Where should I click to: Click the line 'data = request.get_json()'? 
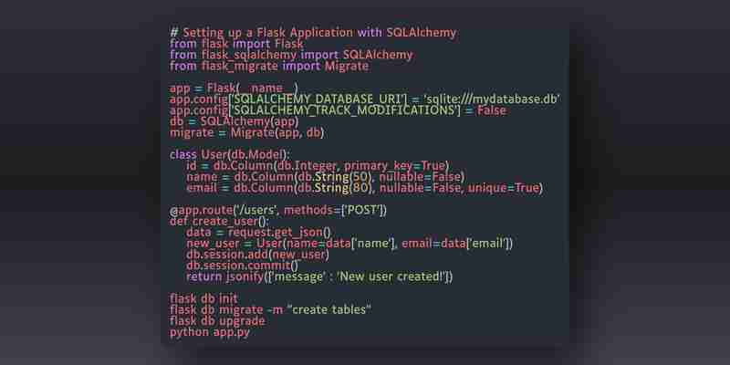click(x=259, y=233)
